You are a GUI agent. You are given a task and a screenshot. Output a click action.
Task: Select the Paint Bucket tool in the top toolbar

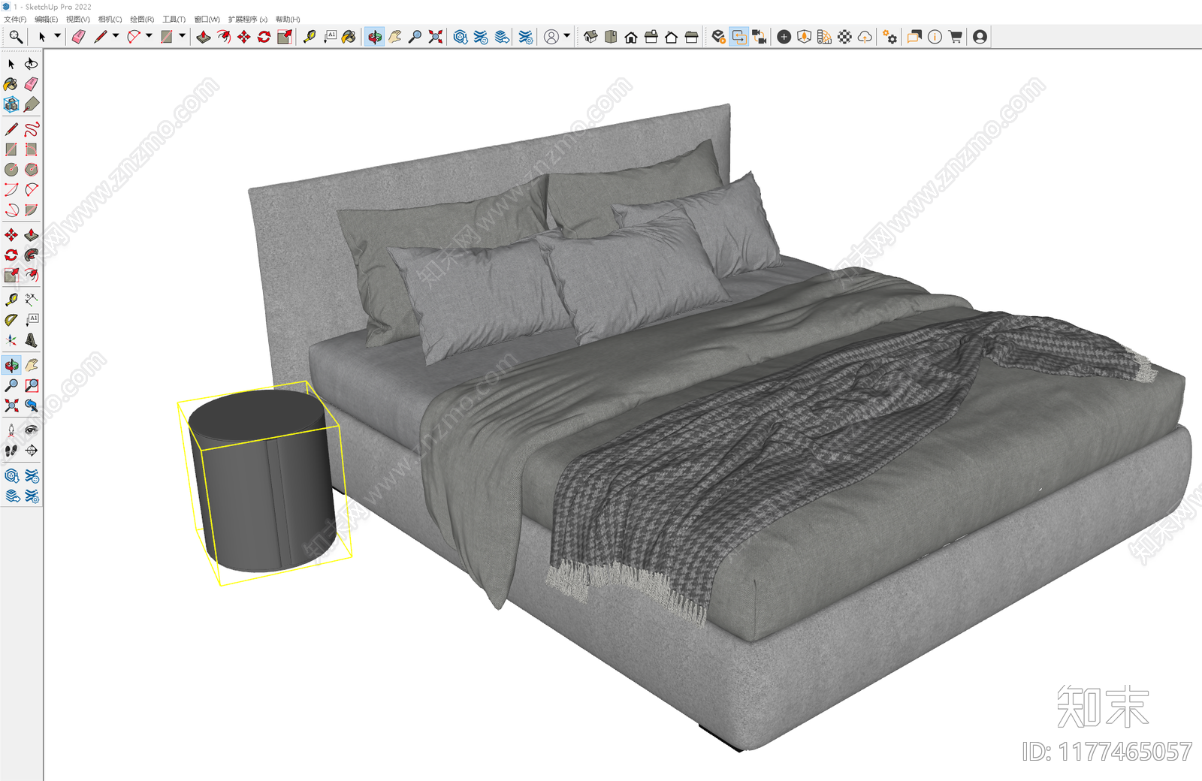349,37
